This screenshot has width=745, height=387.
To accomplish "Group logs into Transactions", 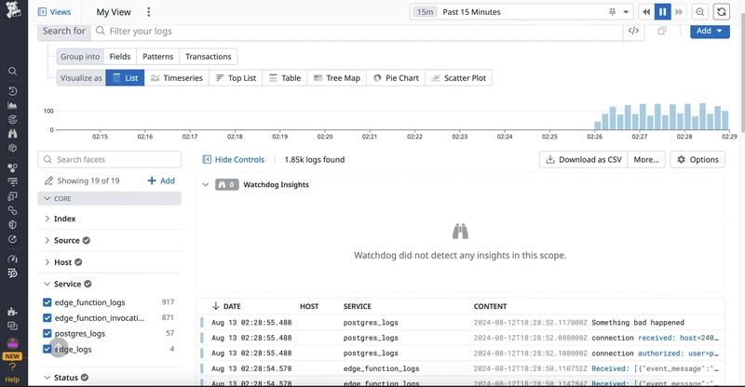I will (x=208, y=57).
